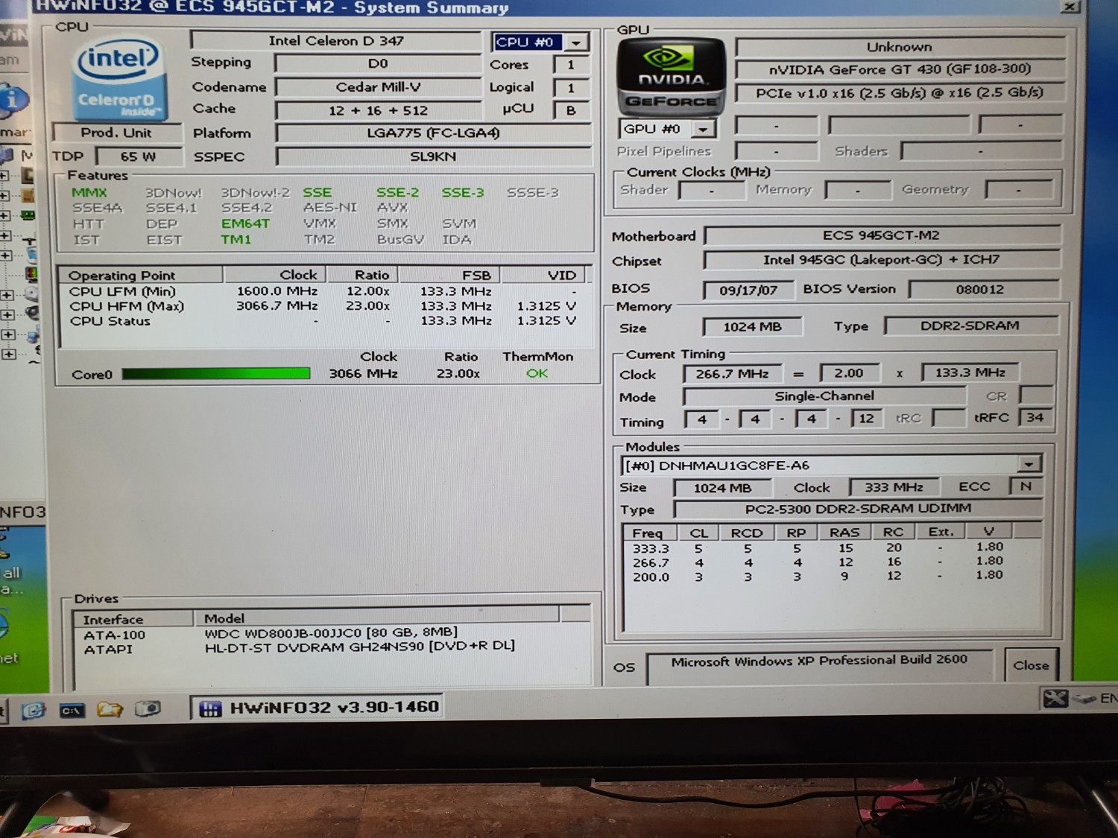Click the nVIDIA GeForce GT 430 field
This screenshot has height=838, width=1118.
tap(900, 69)
